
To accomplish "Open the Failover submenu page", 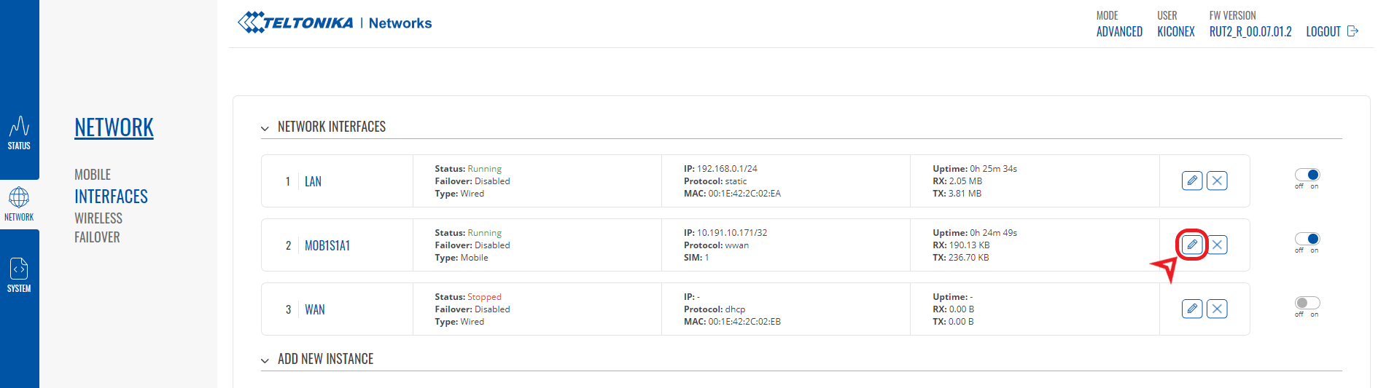I will click(x=97, y=237).
